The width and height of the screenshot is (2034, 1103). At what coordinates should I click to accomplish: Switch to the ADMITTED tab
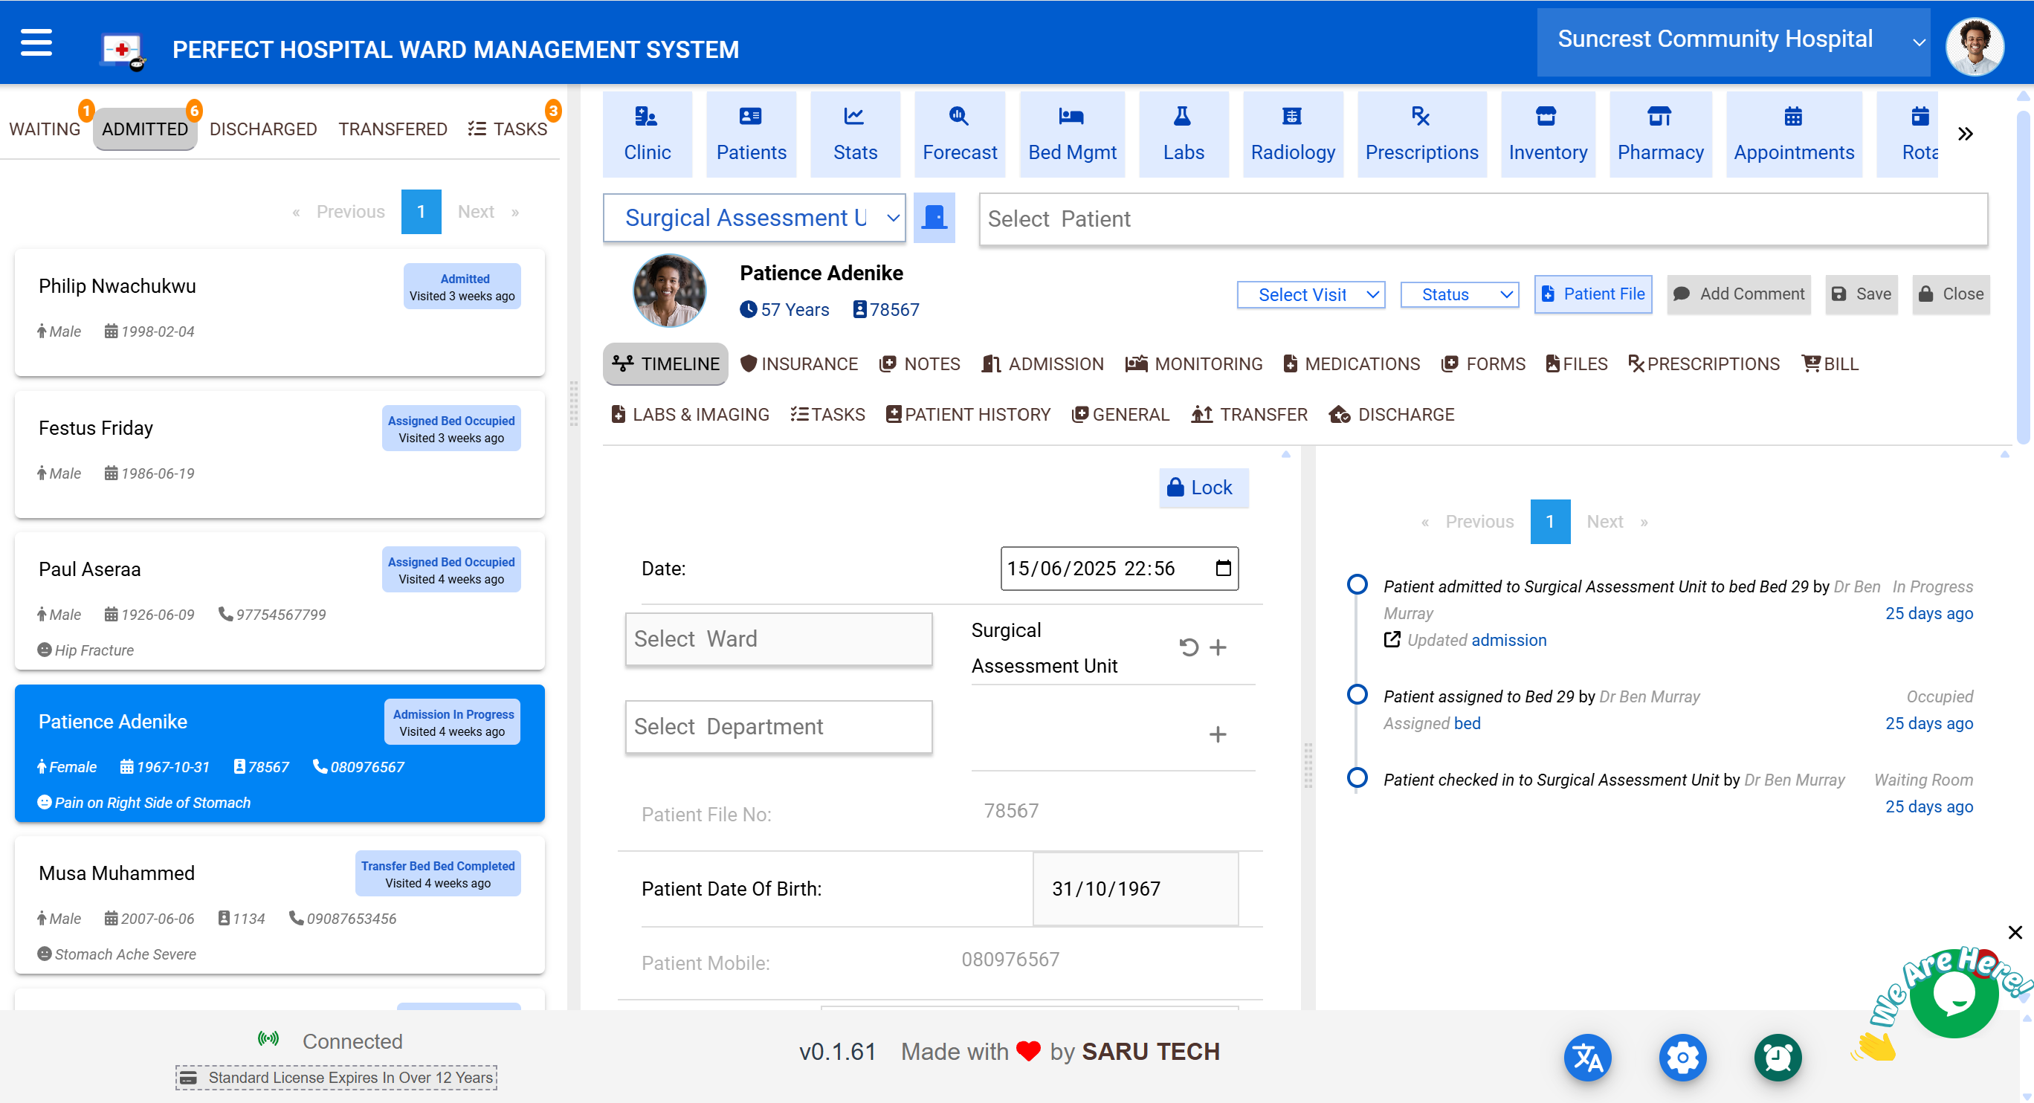pos(144,129)
